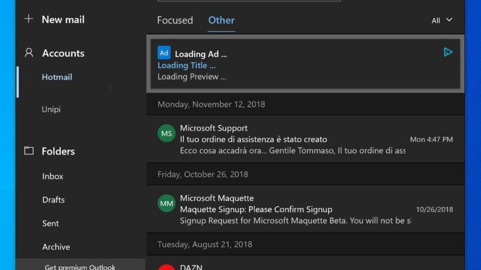Switch to the Focused tab

click(175, 20)
